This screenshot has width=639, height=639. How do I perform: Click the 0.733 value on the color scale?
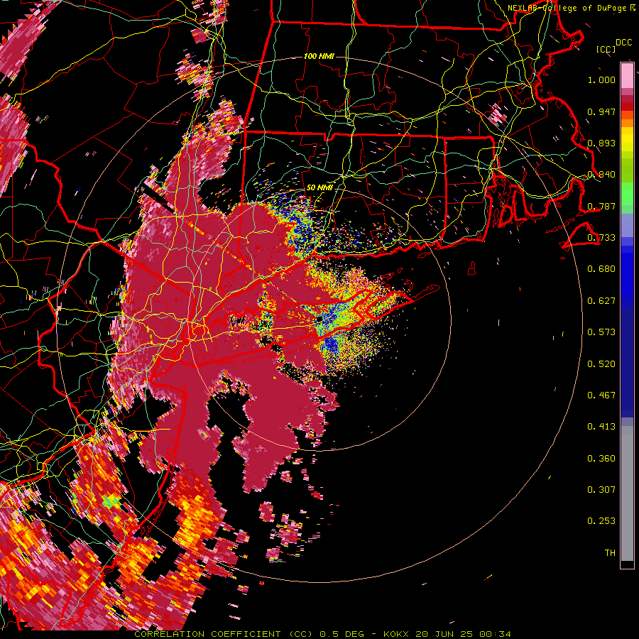(x=601, y=238)
